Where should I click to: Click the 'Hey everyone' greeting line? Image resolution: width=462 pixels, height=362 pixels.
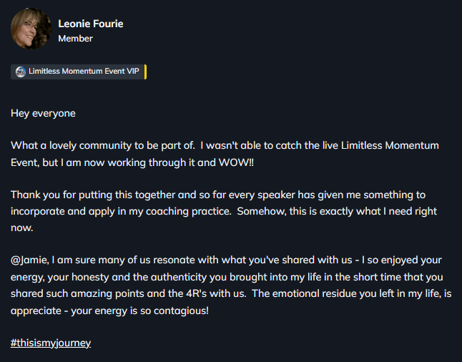[x=43, y=113]
